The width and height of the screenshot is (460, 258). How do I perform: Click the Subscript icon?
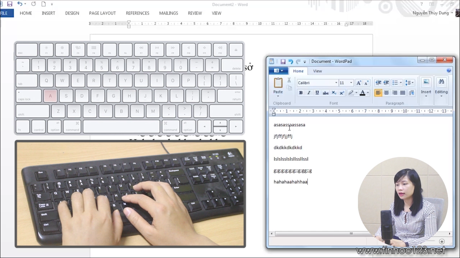pyautogui.click(x=334, y=93)
